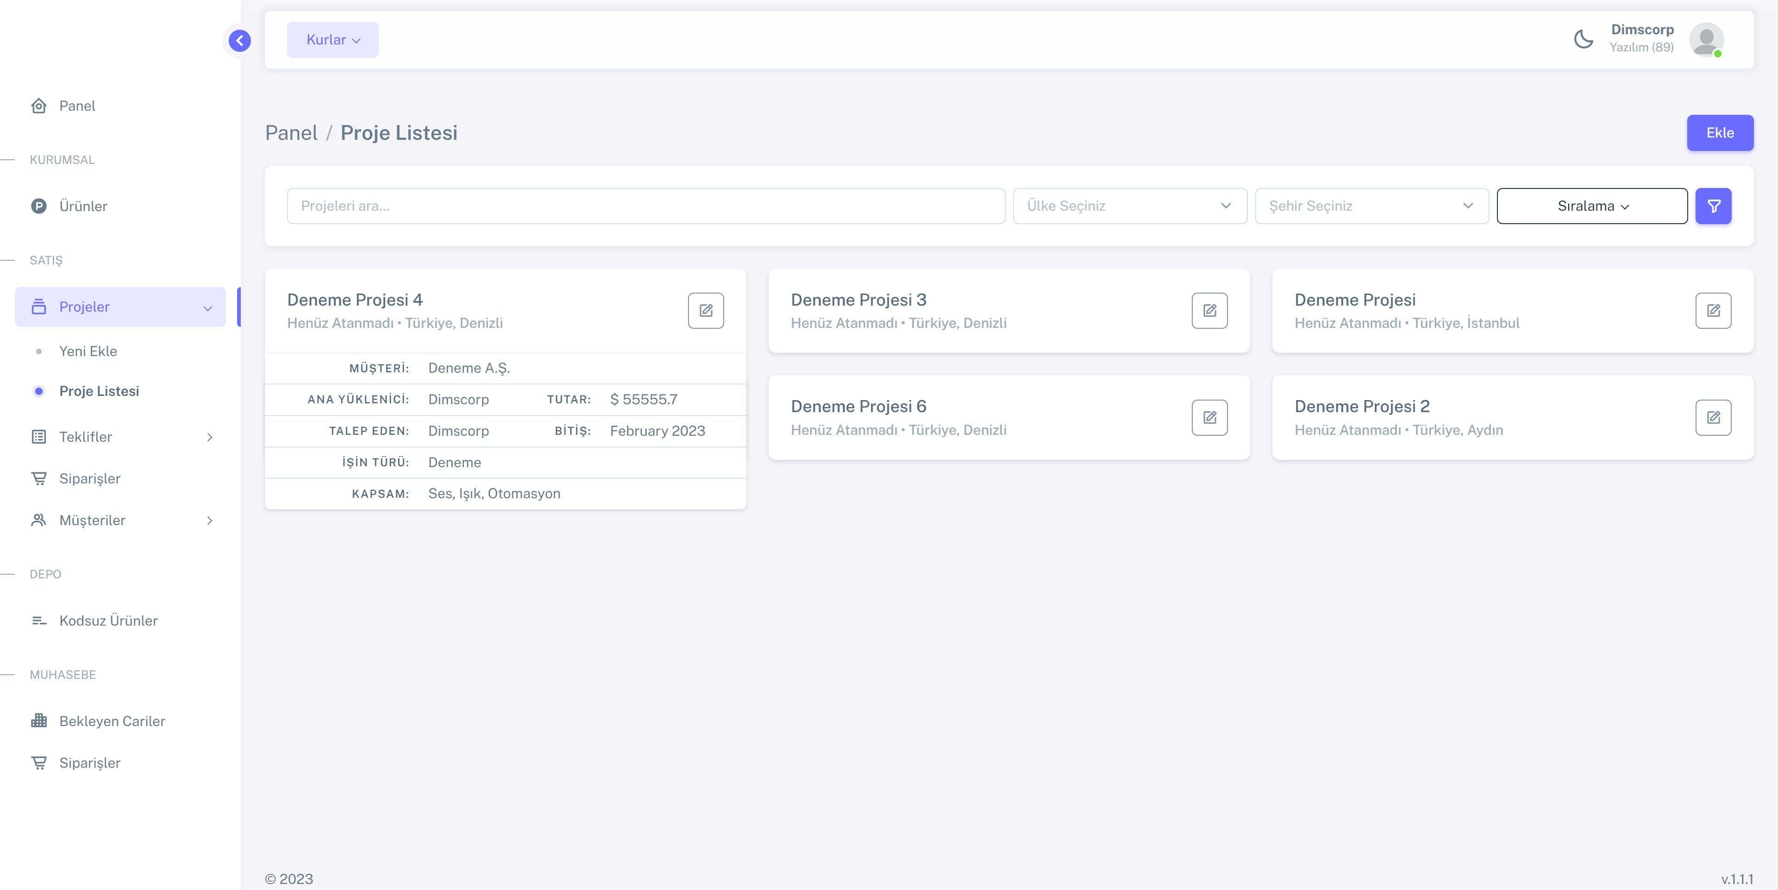
Task: Open Ürünler in the sidebar
Action: (83, 207)
